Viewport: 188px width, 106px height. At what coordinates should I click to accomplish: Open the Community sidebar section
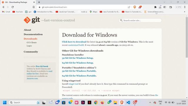(31, 52)
